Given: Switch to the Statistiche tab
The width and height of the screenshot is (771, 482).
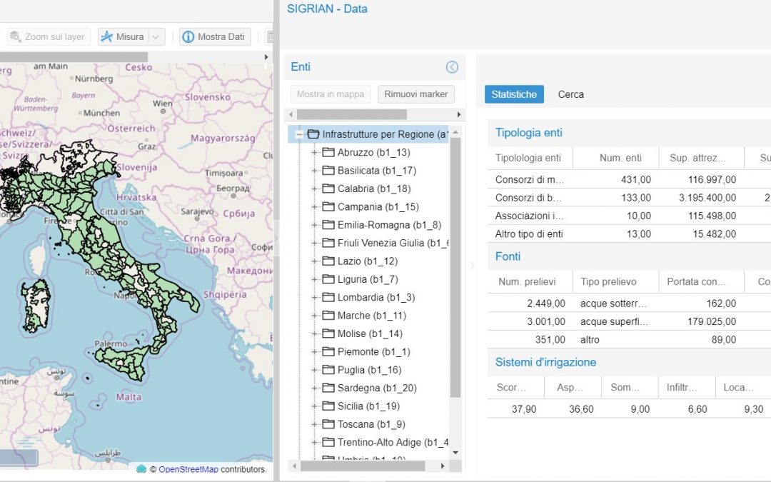Looking at the screenshot, I should tap(514, 94).
